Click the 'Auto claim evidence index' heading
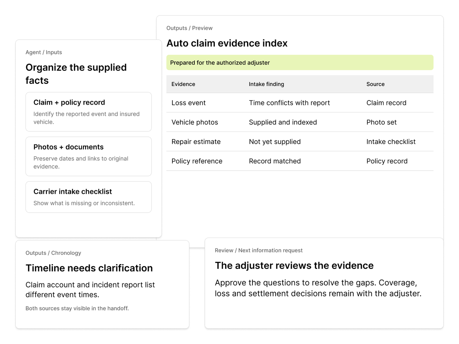Image resolution: width=459 pixels, height=344 pixels. click(227, 43)
